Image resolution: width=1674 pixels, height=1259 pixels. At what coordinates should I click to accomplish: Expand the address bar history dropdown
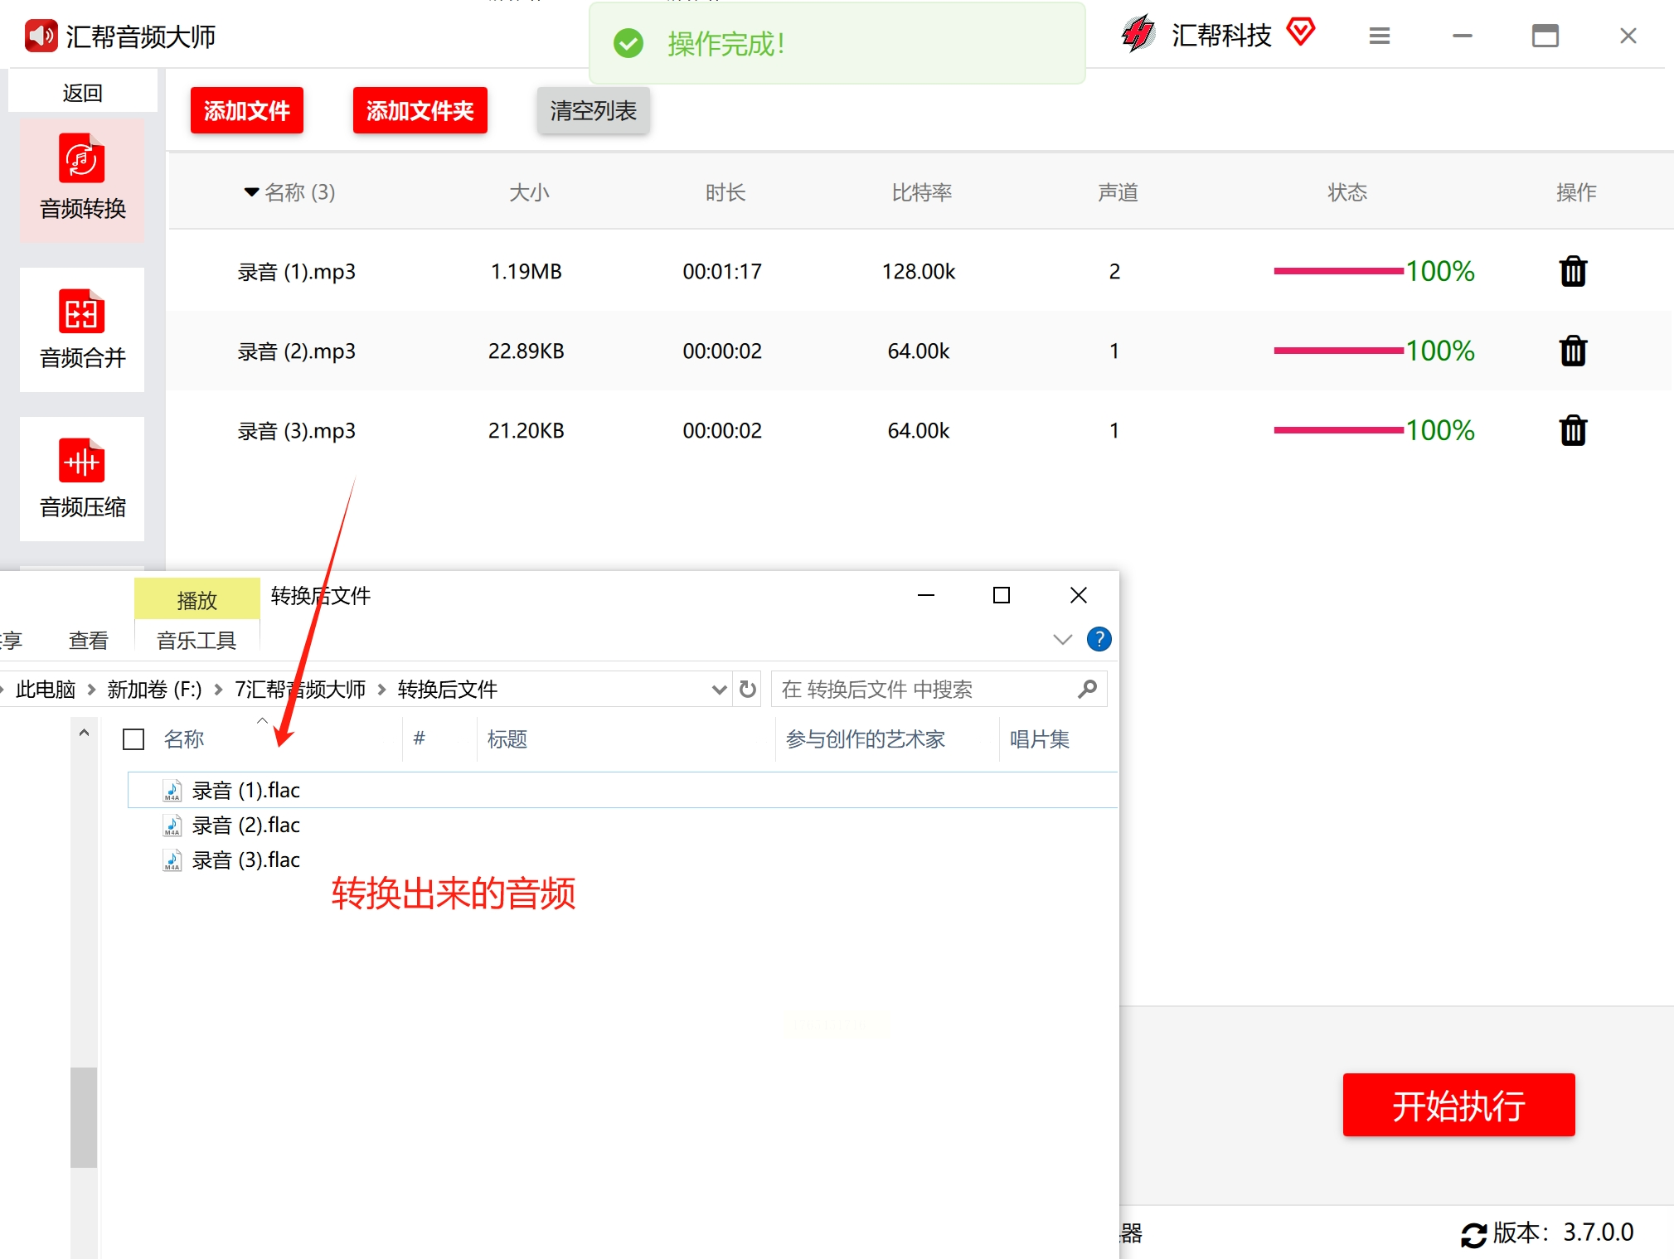tap(718, 689)
